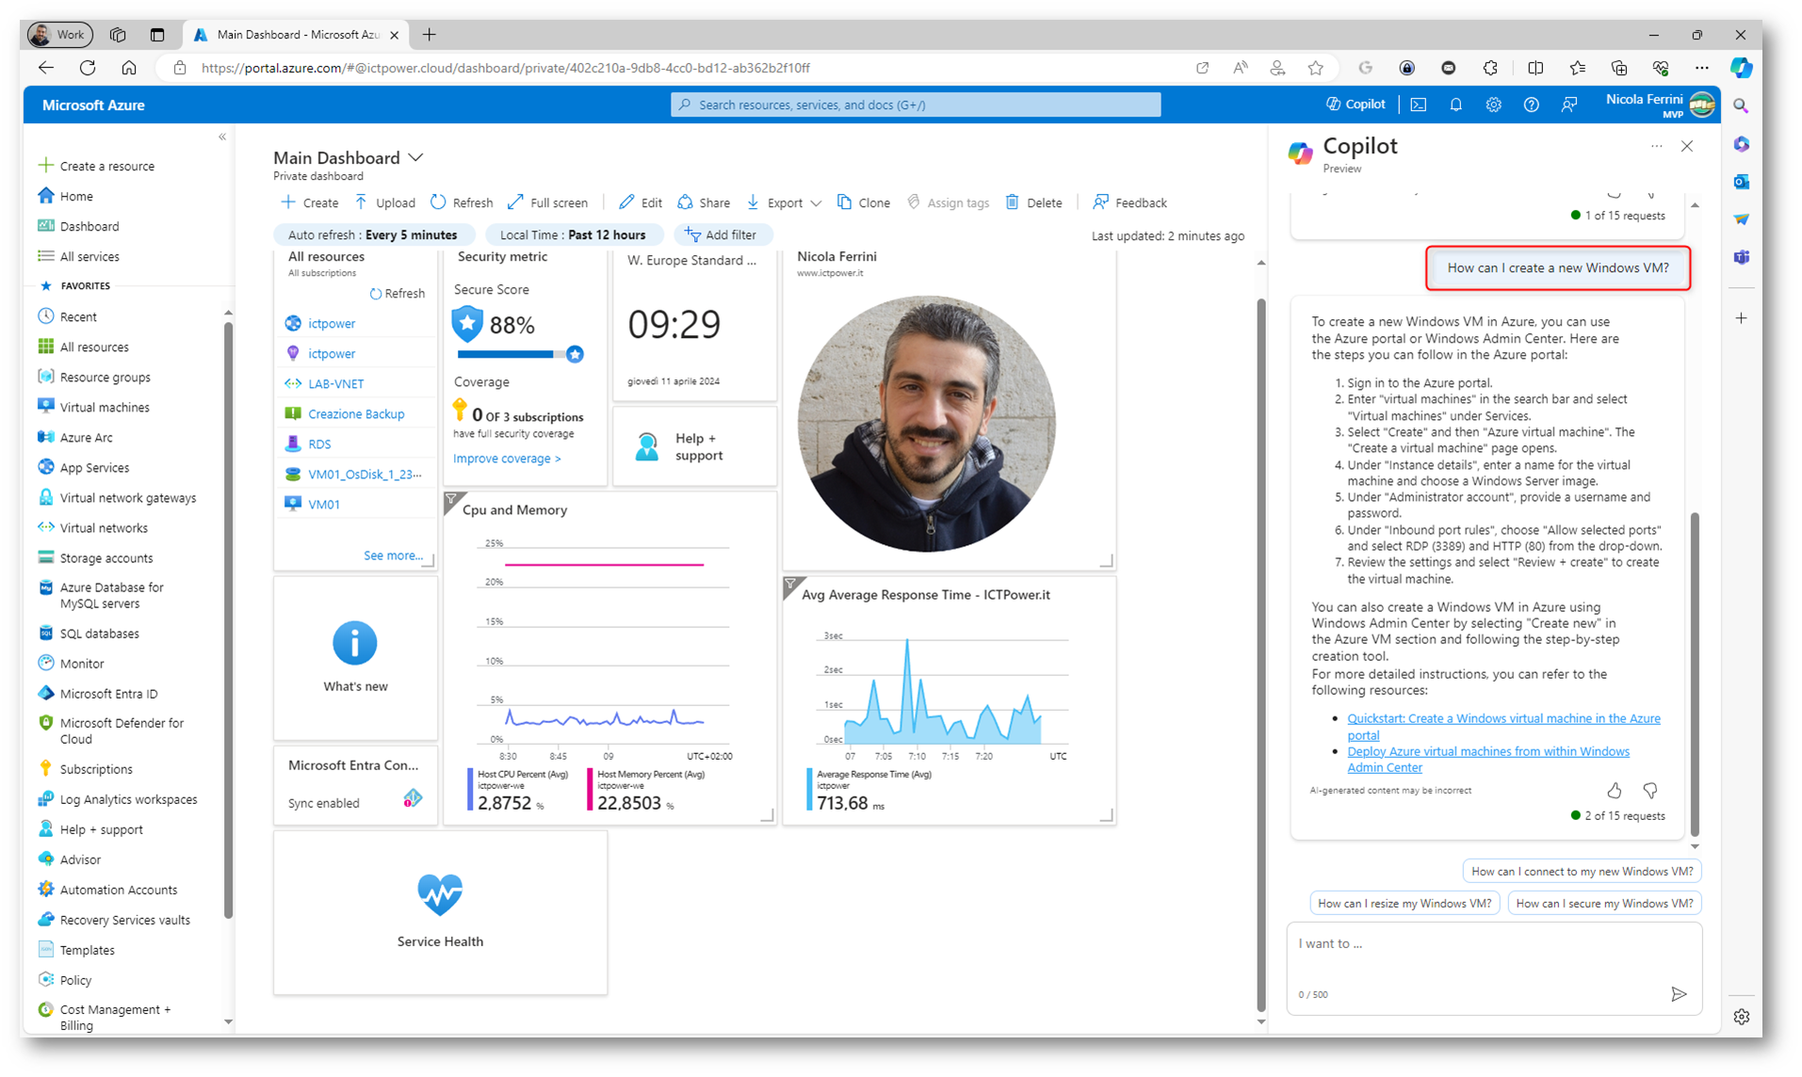Open the Quickstart Create a Windows VM link
Viewport: 1802px width, 1077px height.
(x=1503, y=727)
